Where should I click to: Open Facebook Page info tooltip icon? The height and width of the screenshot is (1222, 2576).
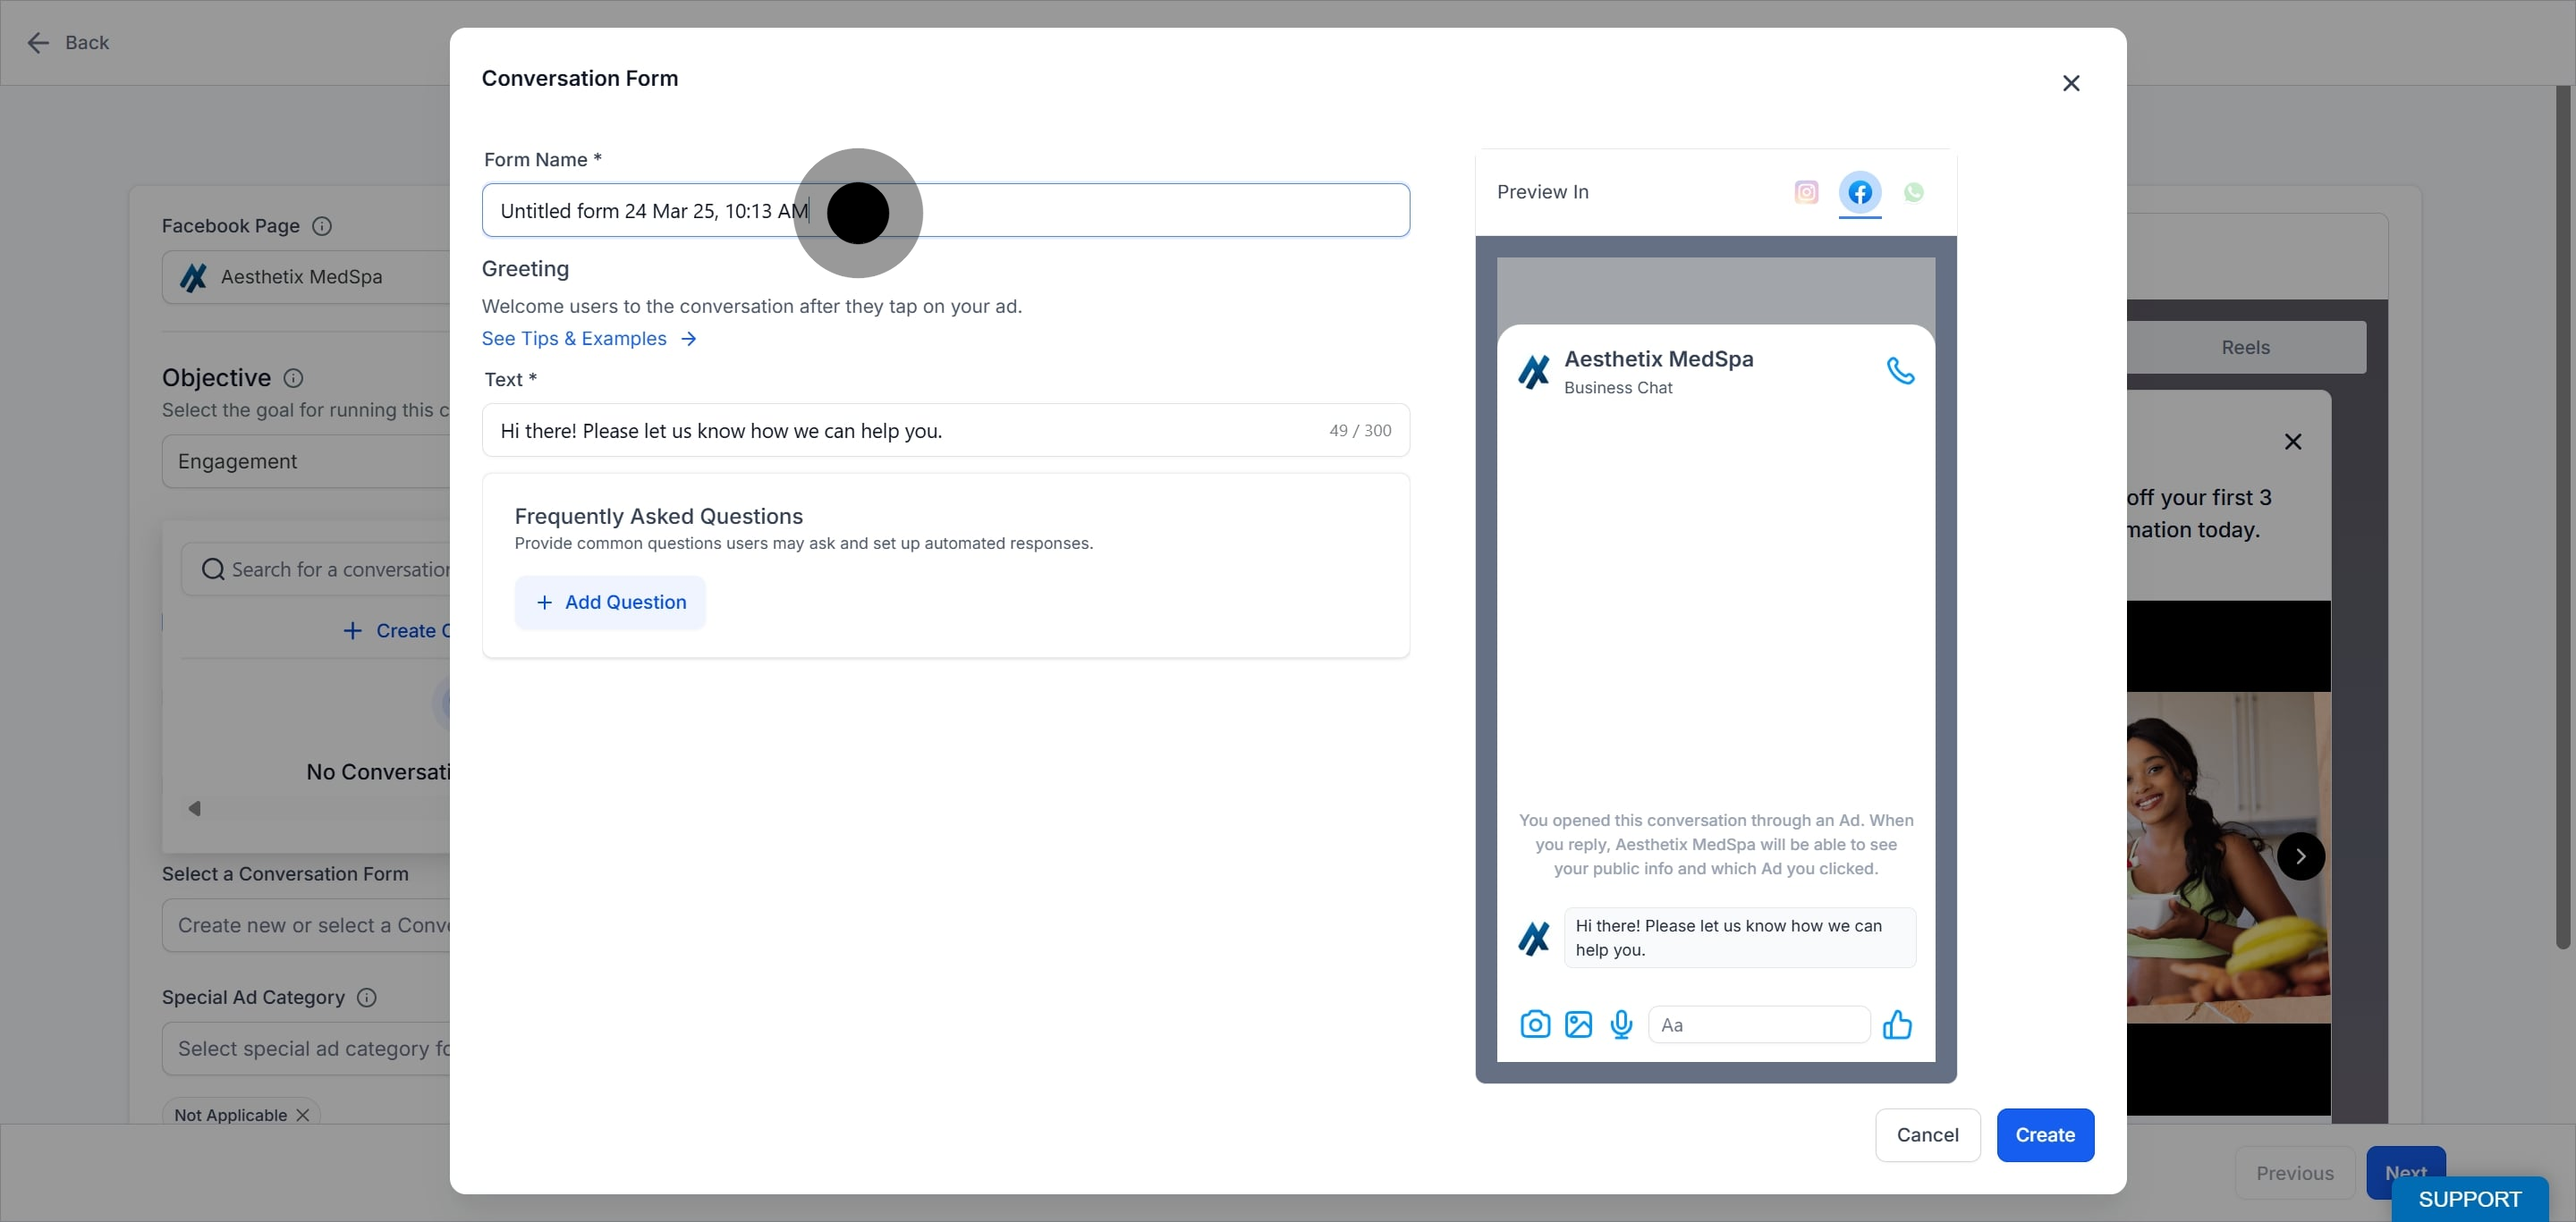click(x=322, y=226)
